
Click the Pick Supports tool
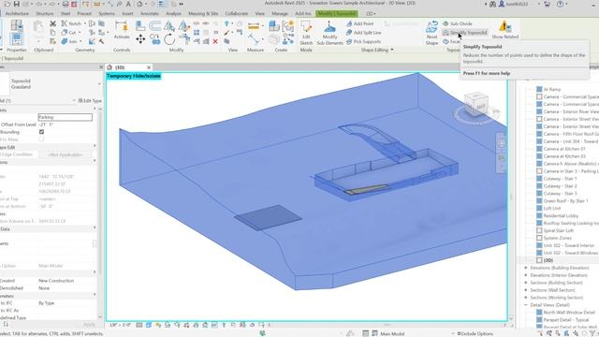(363, 41)
